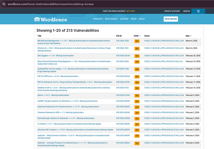Open PDF for WPForms vulnerability link
This screenshot has width=214, height=149.
58,76
